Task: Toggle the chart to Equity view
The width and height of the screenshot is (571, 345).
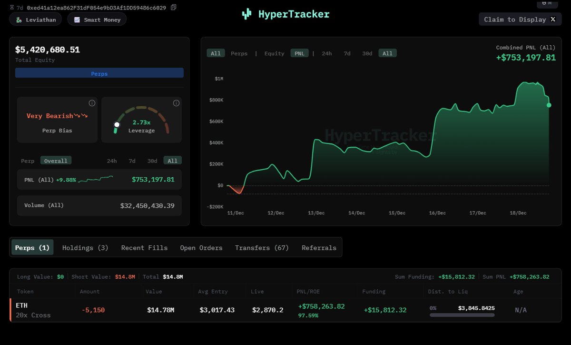Action: (x=274, y=53)
